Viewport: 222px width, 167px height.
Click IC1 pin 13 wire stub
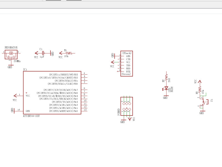[84, 111]
